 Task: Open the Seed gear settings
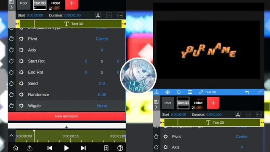point(21,84)
